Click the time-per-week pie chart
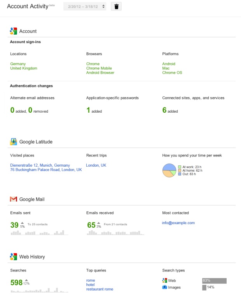Viewport: 241px width, 296px height. point(169,170)
